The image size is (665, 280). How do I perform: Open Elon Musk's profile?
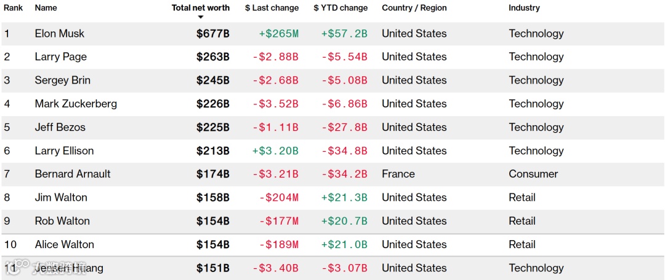(x=60, y=34)
